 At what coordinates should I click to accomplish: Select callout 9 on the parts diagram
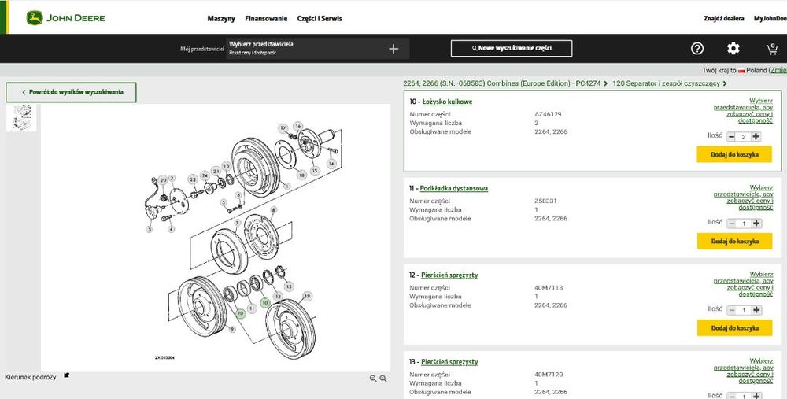231,329
